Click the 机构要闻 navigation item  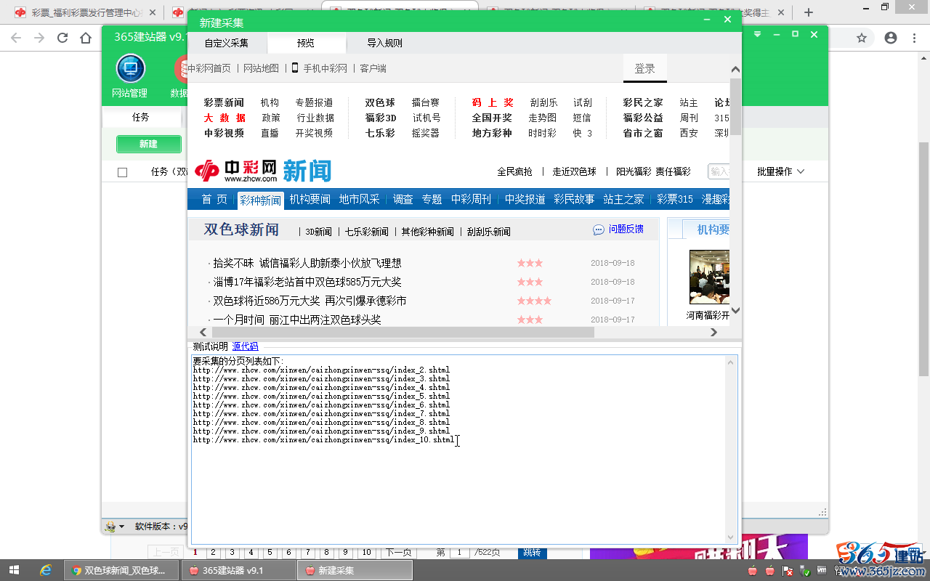(x=310, y=200)
